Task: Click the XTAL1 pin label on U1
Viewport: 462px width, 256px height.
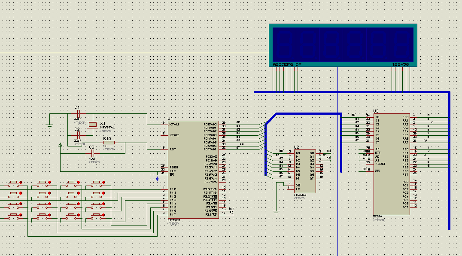Action: (174, 125)
